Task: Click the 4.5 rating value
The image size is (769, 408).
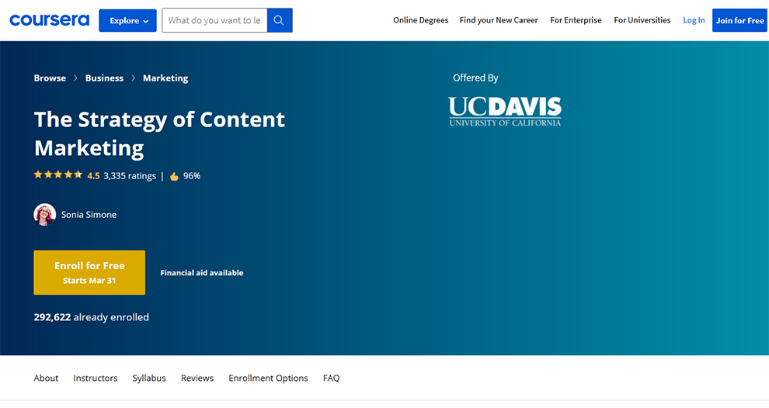Action: (93, 176)
